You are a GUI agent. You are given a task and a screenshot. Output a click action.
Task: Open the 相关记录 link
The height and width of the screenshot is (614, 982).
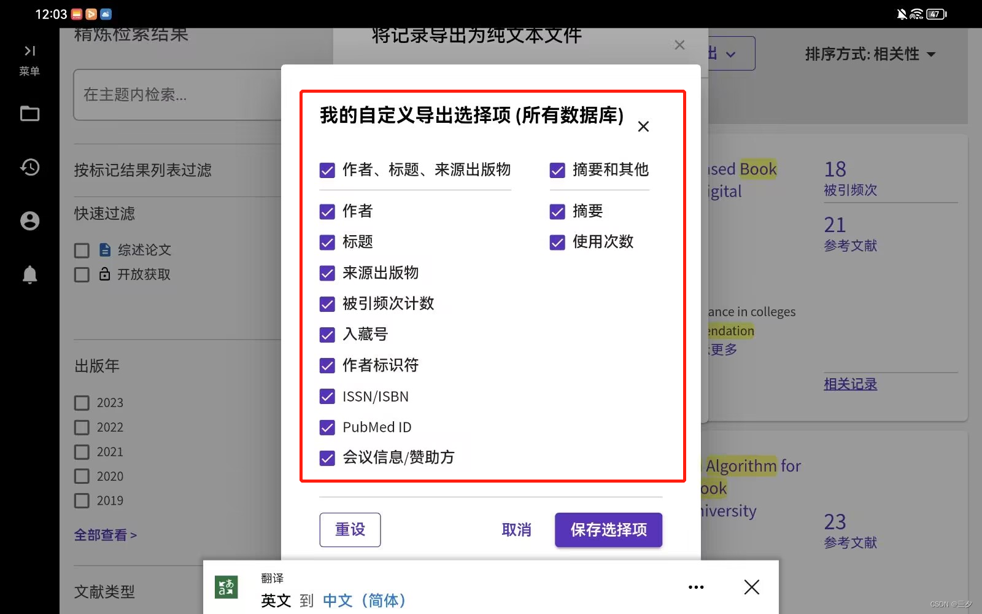click(850, 384)
